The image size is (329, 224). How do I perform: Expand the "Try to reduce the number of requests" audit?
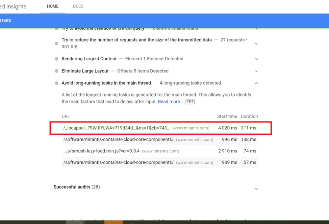coord(256,43)
